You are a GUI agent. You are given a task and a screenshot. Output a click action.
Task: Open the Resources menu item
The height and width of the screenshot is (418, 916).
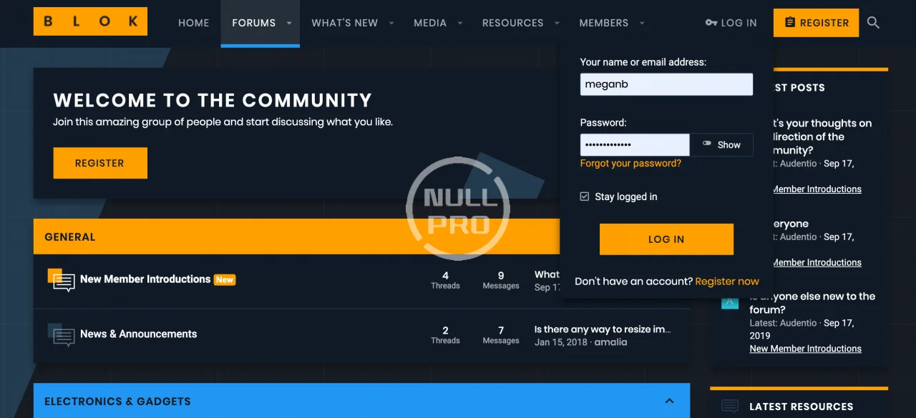[x=512, y=23]
